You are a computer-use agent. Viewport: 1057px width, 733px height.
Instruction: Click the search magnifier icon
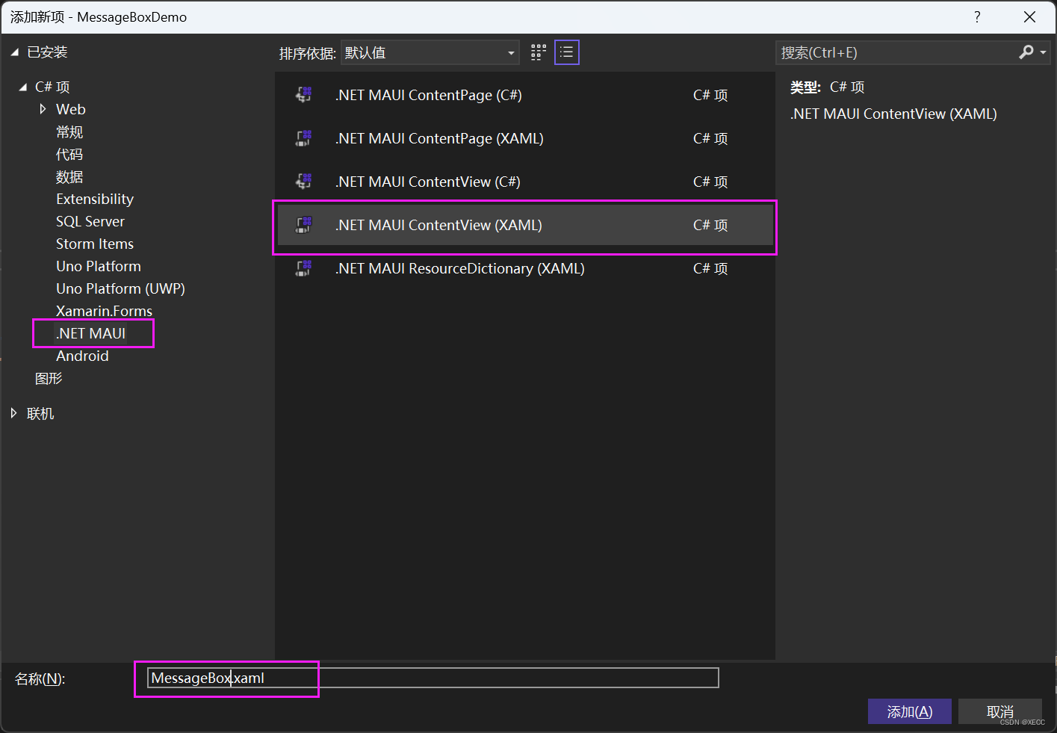coord(1026,52)
